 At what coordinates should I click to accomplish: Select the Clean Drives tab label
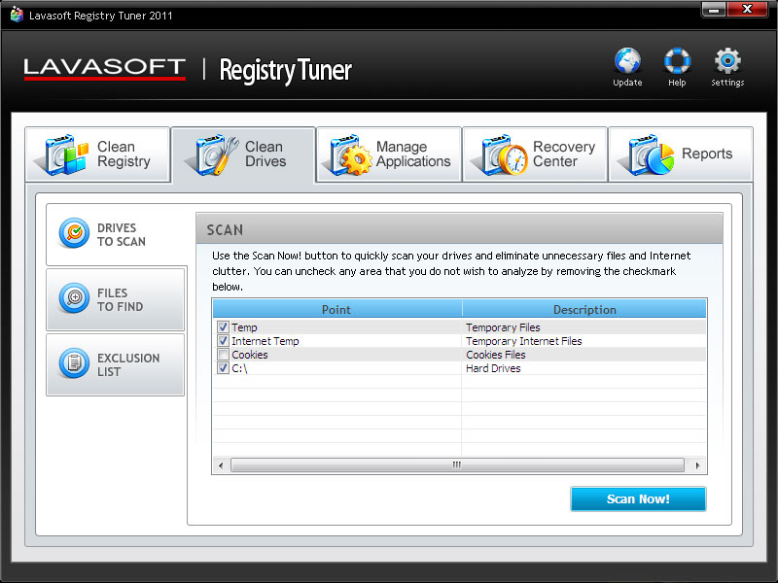(265, 154)
